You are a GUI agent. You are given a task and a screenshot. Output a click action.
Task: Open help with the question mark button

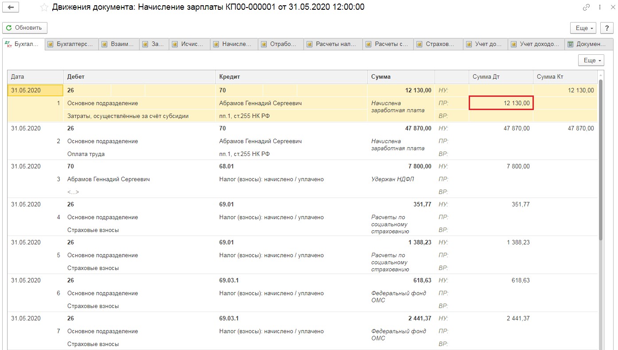coord(606,28)
